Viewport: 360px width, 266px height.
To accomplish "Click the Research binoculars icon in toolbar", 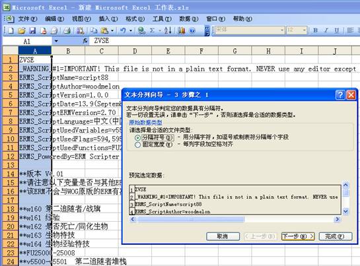I will tap(81, 30).
